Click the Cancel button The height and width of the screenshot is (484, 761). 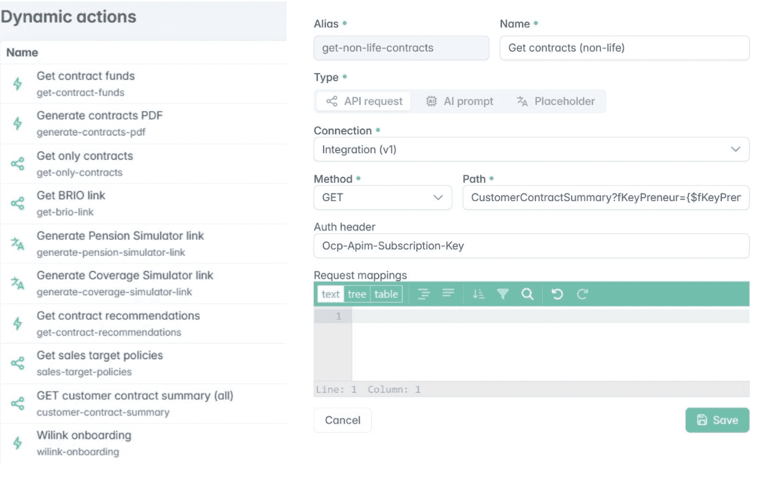[343, 420]
